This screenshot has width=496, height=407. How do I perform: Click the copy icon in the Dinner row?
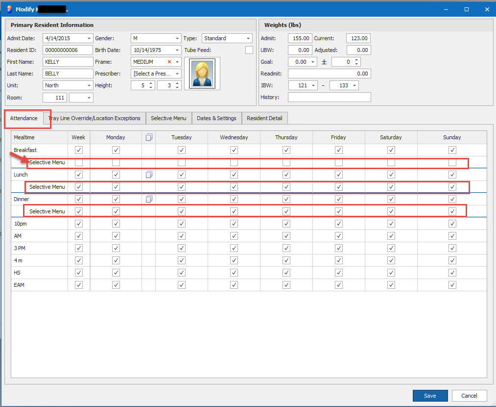[149, 199]
